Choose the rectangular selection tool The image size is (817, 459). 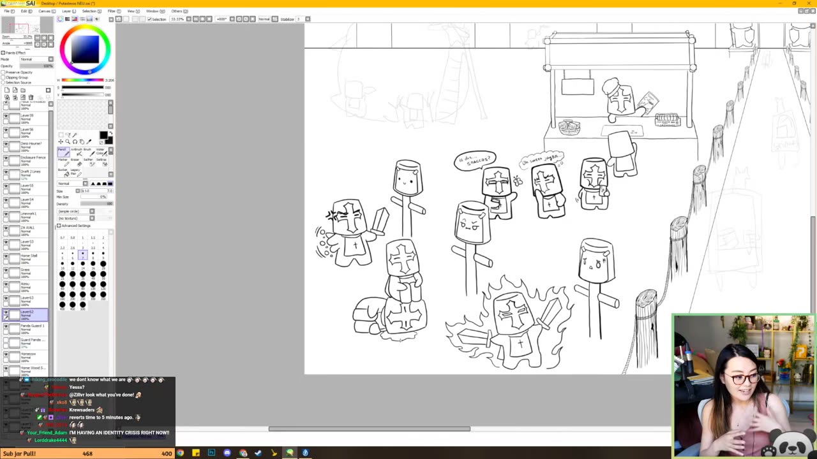(61, 135)
